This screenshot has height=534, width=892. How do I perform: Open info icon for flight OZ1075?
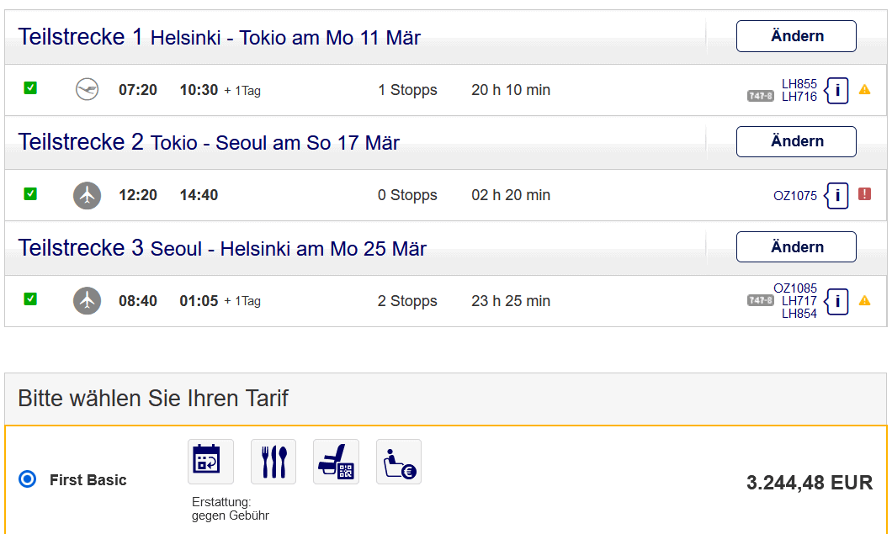(837, 195)
